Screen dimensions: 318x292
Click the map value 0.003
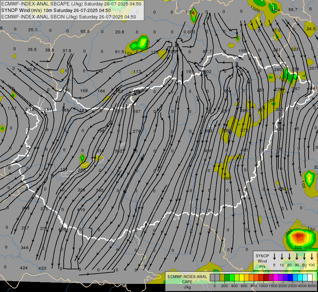(189, 32)
